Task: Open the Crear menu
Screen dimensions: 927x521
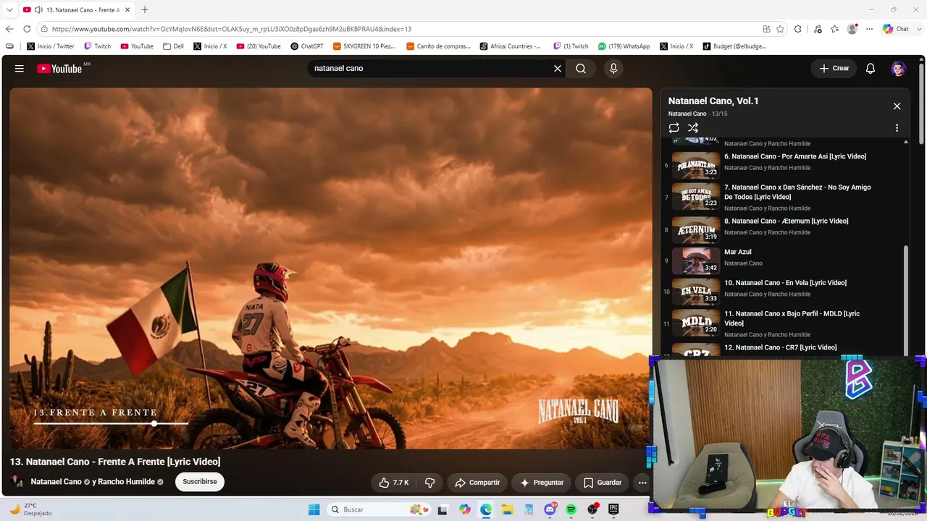Action: [834, 69]
